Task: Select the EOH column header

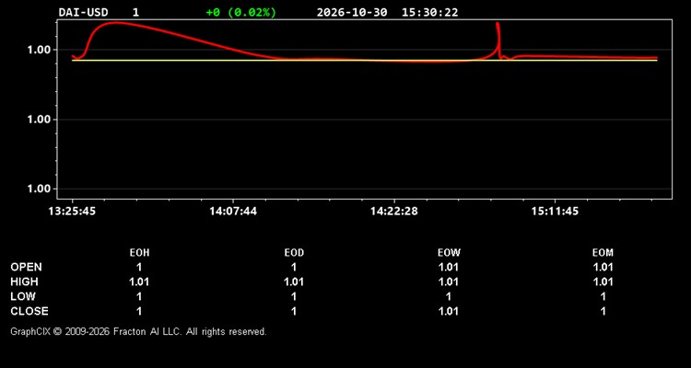Action: tap(139, 253)
